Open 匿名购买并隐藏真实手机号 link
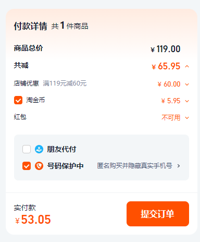The height and width of the screenshot is (242, 200). [x=134, y=166]
